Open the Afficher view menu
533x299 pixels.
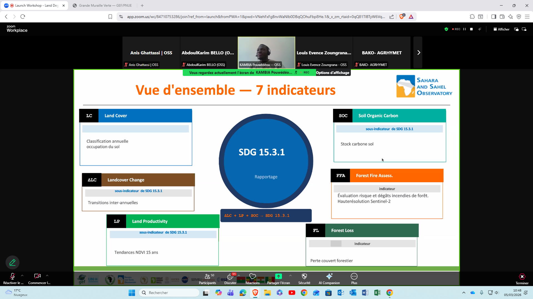point(501,29)
